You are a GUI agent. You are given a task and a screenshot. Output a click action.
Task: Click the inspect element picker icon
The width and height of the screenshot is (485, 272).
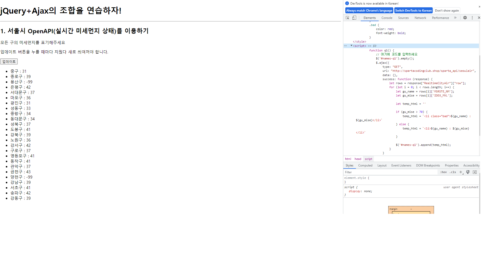coord(347,18)
